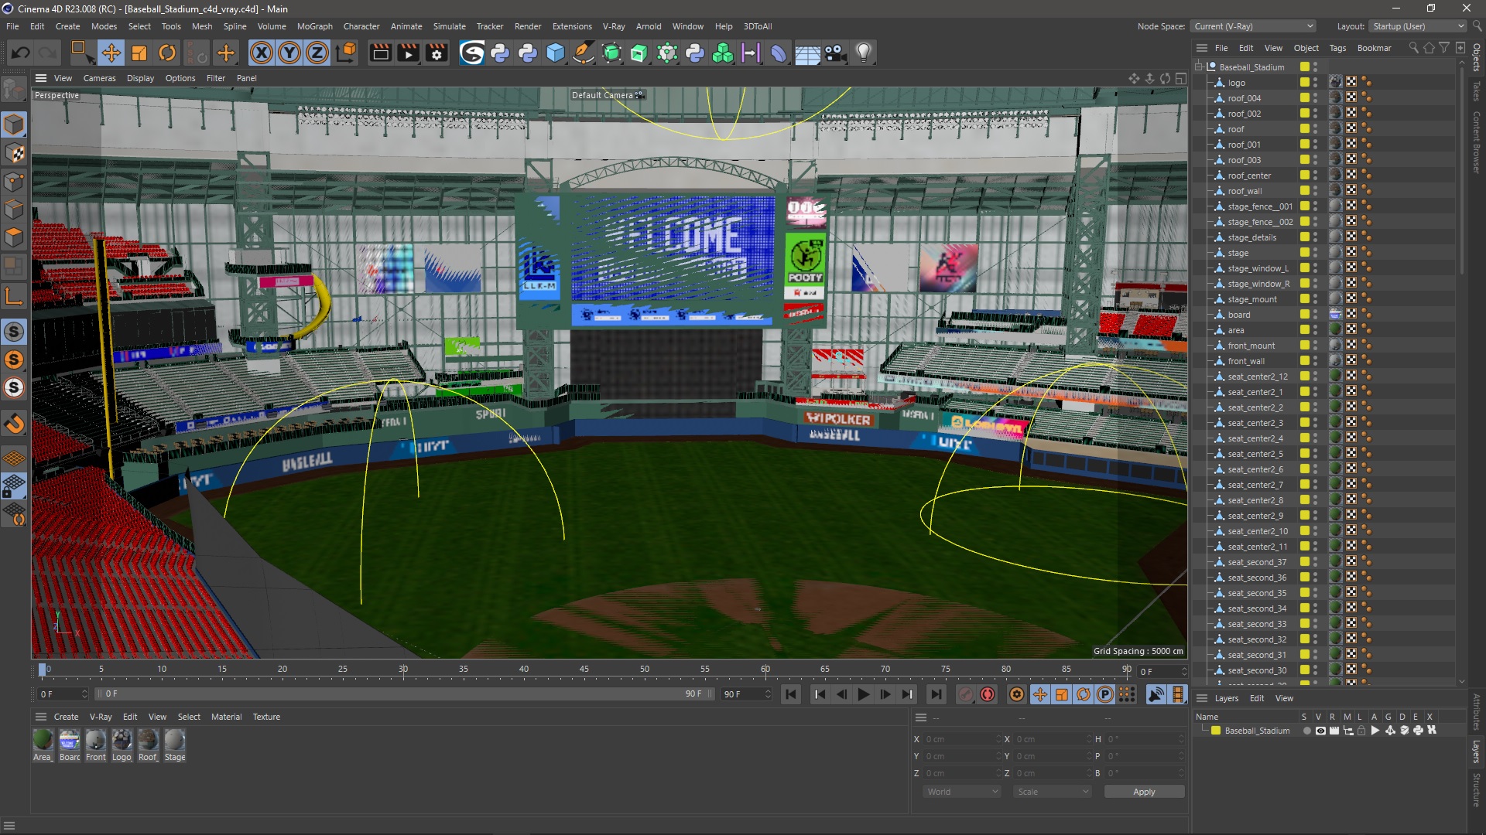Image resolution: width=1486 pixels, height=835 pixels.
Task: Open the Spline menu
Action: click(235, 26)
